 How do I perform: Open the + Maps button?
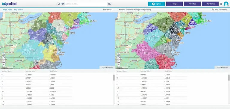coord(174,4)
